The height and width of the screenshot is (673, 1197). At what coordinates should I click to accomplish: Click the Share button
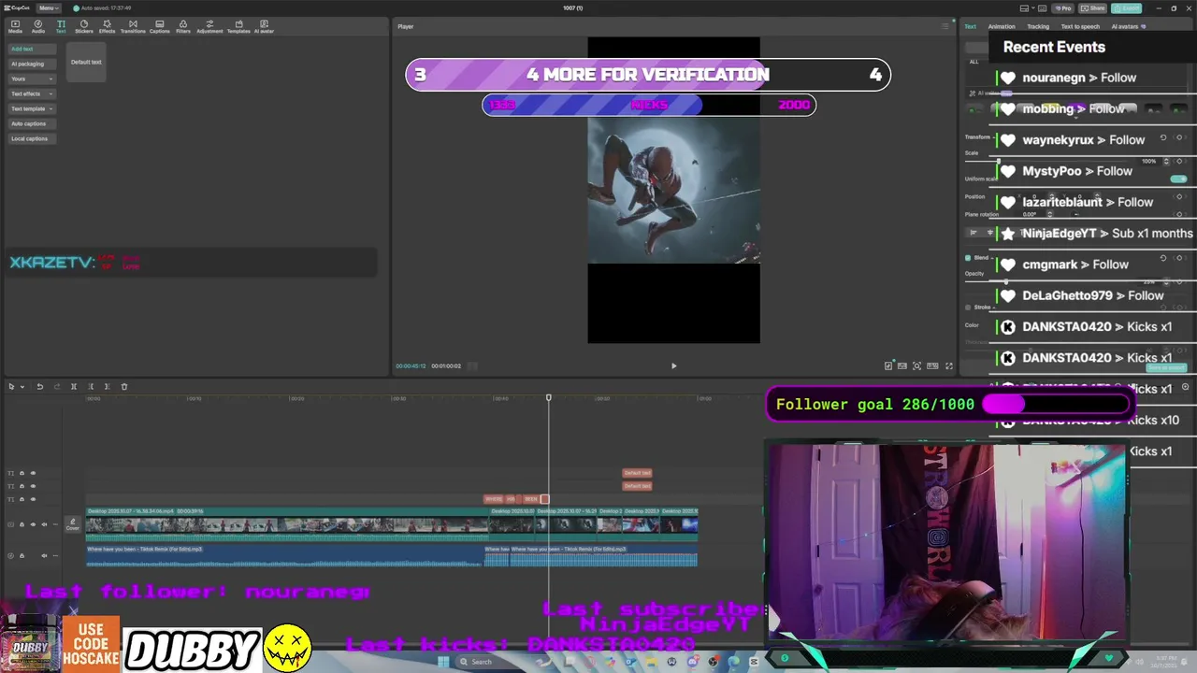pyautogui.click(x=1092, y=8)
